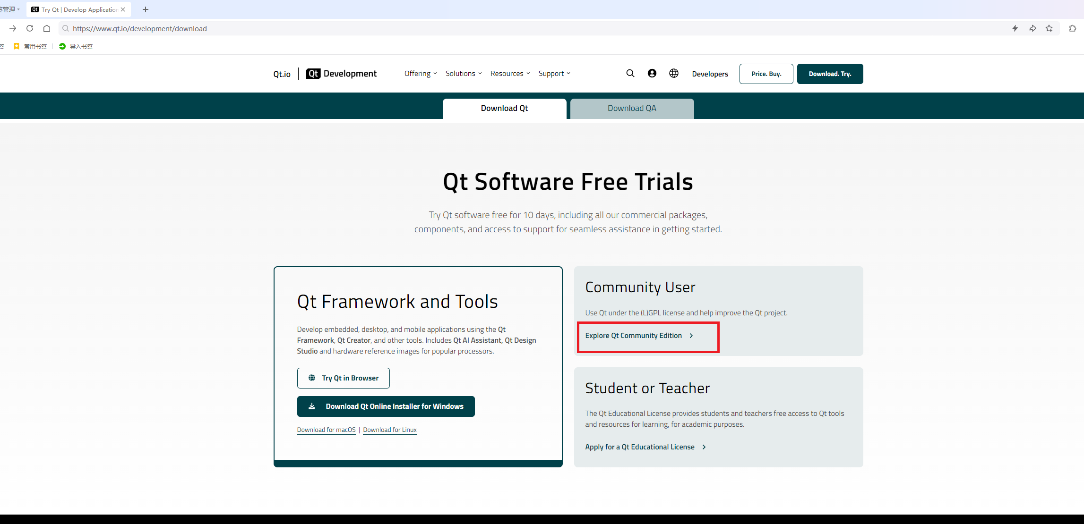Click Download Qt Online Installer for Windows
Viewport: 1084px width, 524px height.
(386, 406)
